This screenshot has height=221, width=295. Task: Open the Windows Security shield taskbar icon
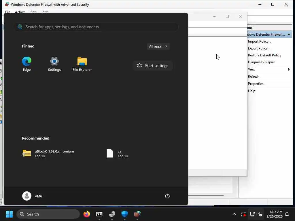coord(124,214)
